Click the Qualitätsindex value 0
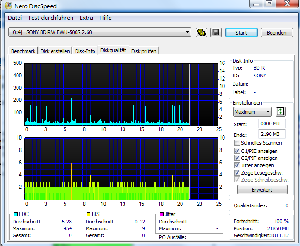300x246 pixels. tap(287, 205)
